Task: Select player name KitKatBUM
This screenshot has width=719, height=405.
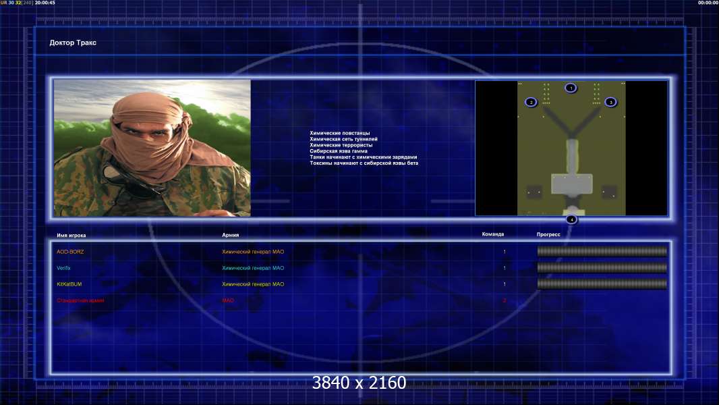Action: pos(69,284)
